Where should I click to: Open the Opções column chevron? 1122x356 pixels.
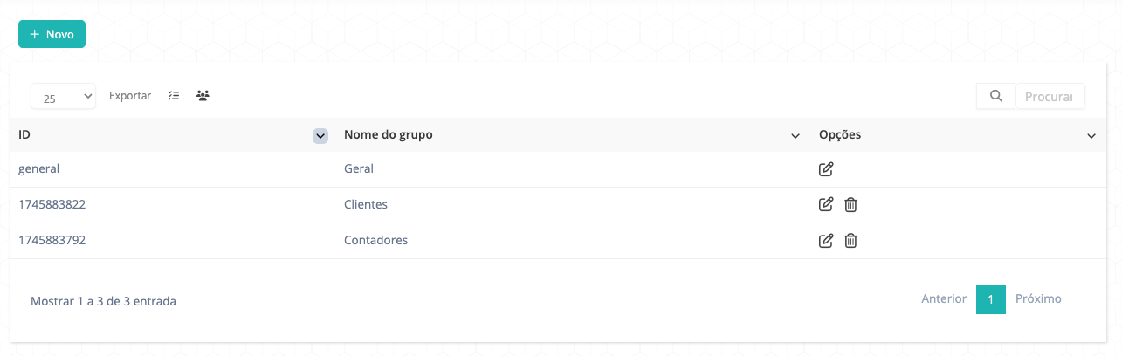1091,136
